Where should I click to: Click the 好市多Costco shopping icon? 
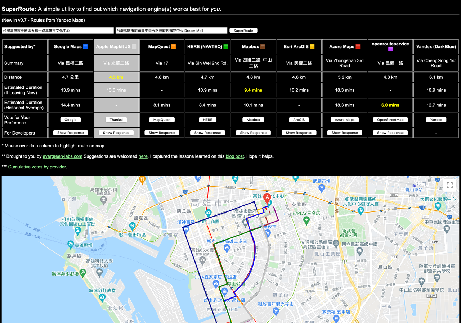pyautogui.click(x=224, y=291)
